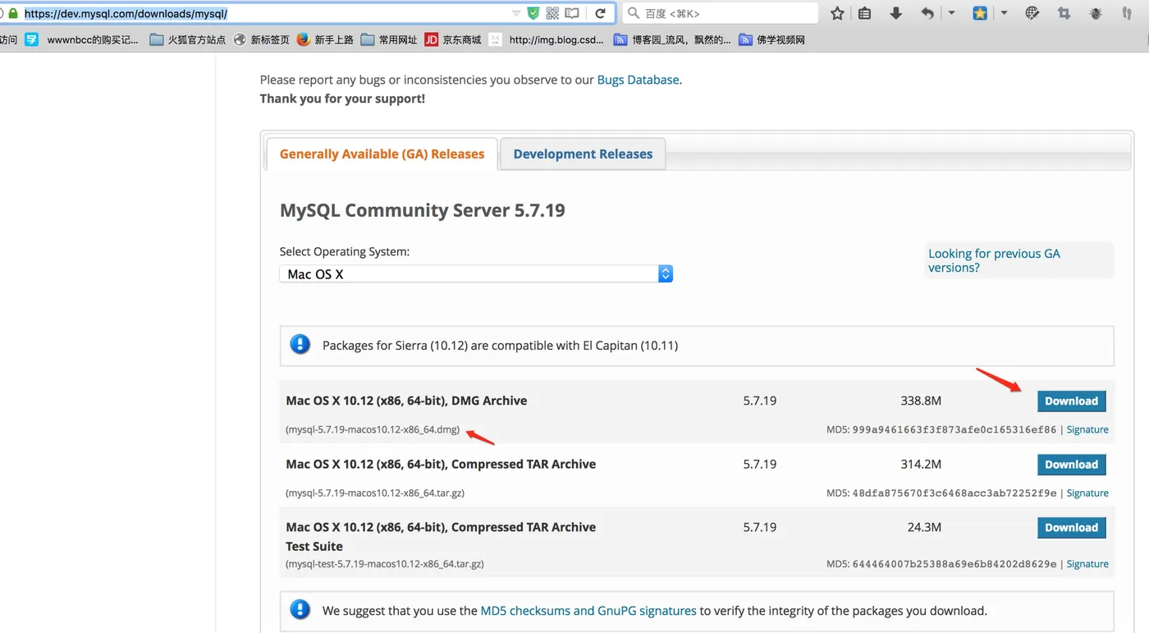Open the bookmarks list icon
The image size is (1149, 633).
tap(865, 13)
